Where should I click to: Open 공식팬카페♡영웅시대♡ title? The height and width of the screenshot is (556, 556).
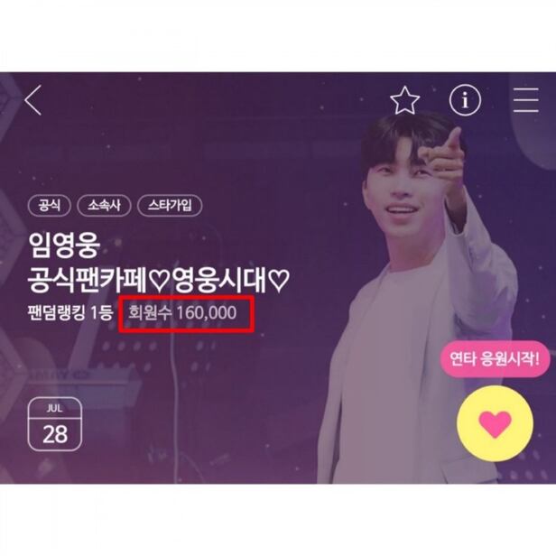159,280
